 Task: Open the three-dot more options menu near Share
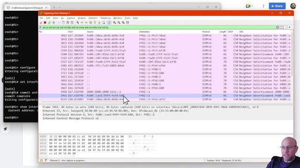coord(263,6)
